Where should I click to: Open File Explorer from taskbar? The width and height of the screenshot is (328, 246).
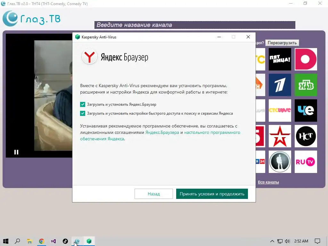point(29,241)
